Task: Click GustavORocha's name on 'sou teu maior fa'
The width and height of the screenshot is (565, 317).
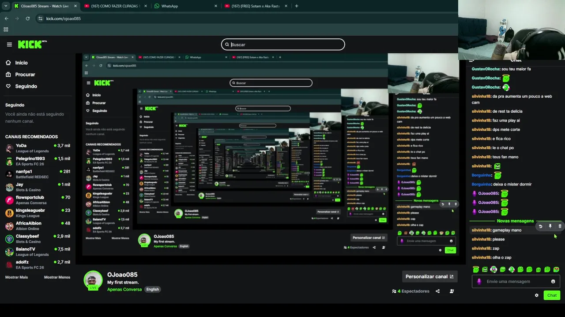Action: 486,69
